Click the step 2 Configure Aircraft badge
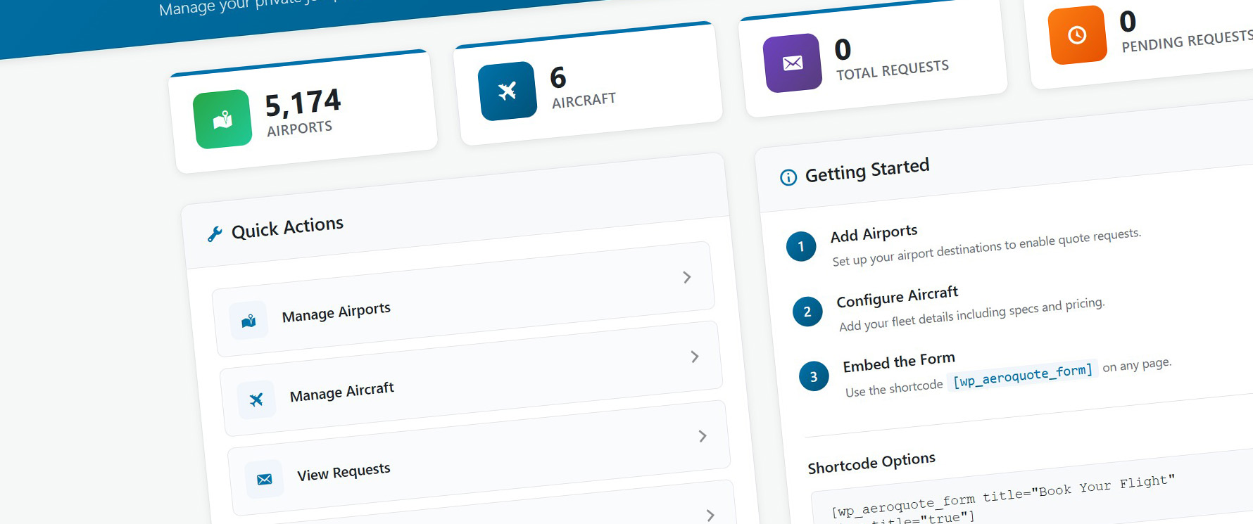Viewport: 1253px width, 524px height. click(x=807, y=312)
